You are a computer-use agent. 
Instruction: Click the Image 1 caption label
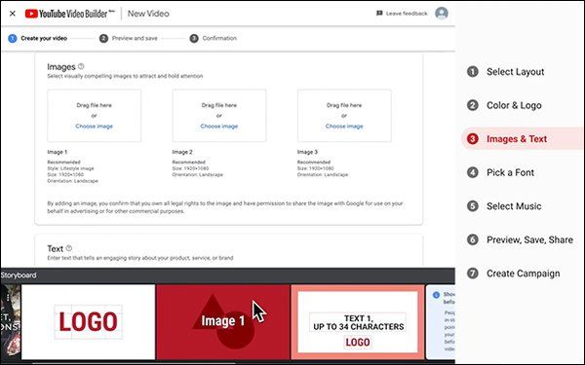click(x=58, y=152)
